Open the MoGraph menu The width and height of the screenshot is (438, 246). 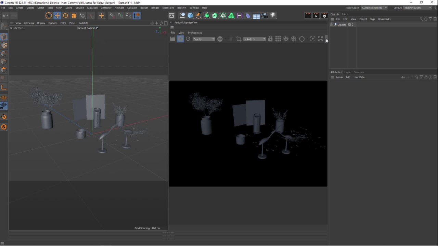tap(92, 8)
